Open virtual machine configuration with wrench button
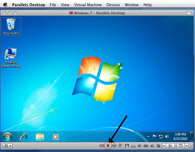The image size is (195, 152). [170, 146]
